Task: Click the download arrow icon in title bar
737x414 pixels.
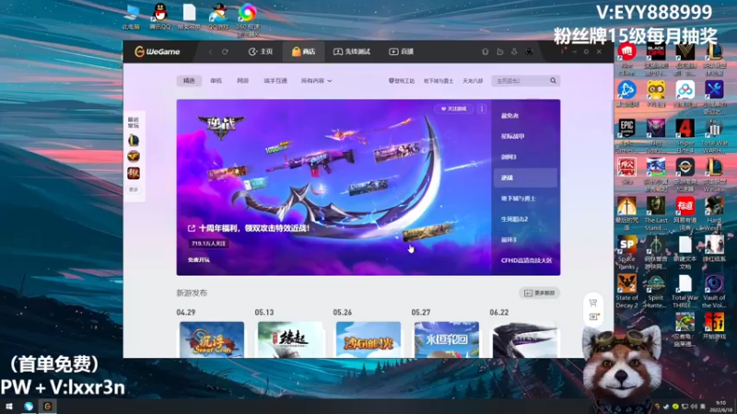Action: [x=514, y=52]
